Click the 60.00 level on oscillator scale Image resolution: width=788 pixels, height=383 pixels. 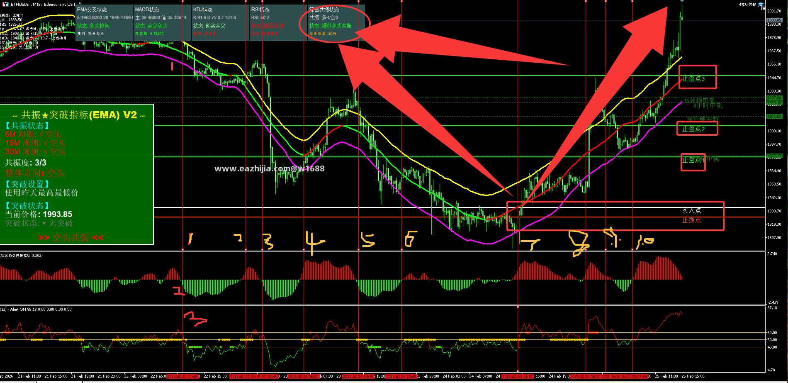(772, 332)
